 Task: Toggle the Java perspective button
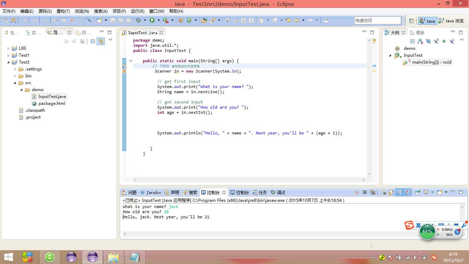click(x=427, y=21)
